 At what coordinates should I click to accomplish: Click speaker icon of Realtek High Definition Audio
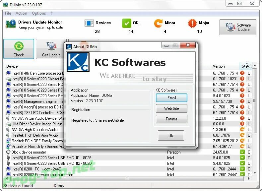pos(8,135)
